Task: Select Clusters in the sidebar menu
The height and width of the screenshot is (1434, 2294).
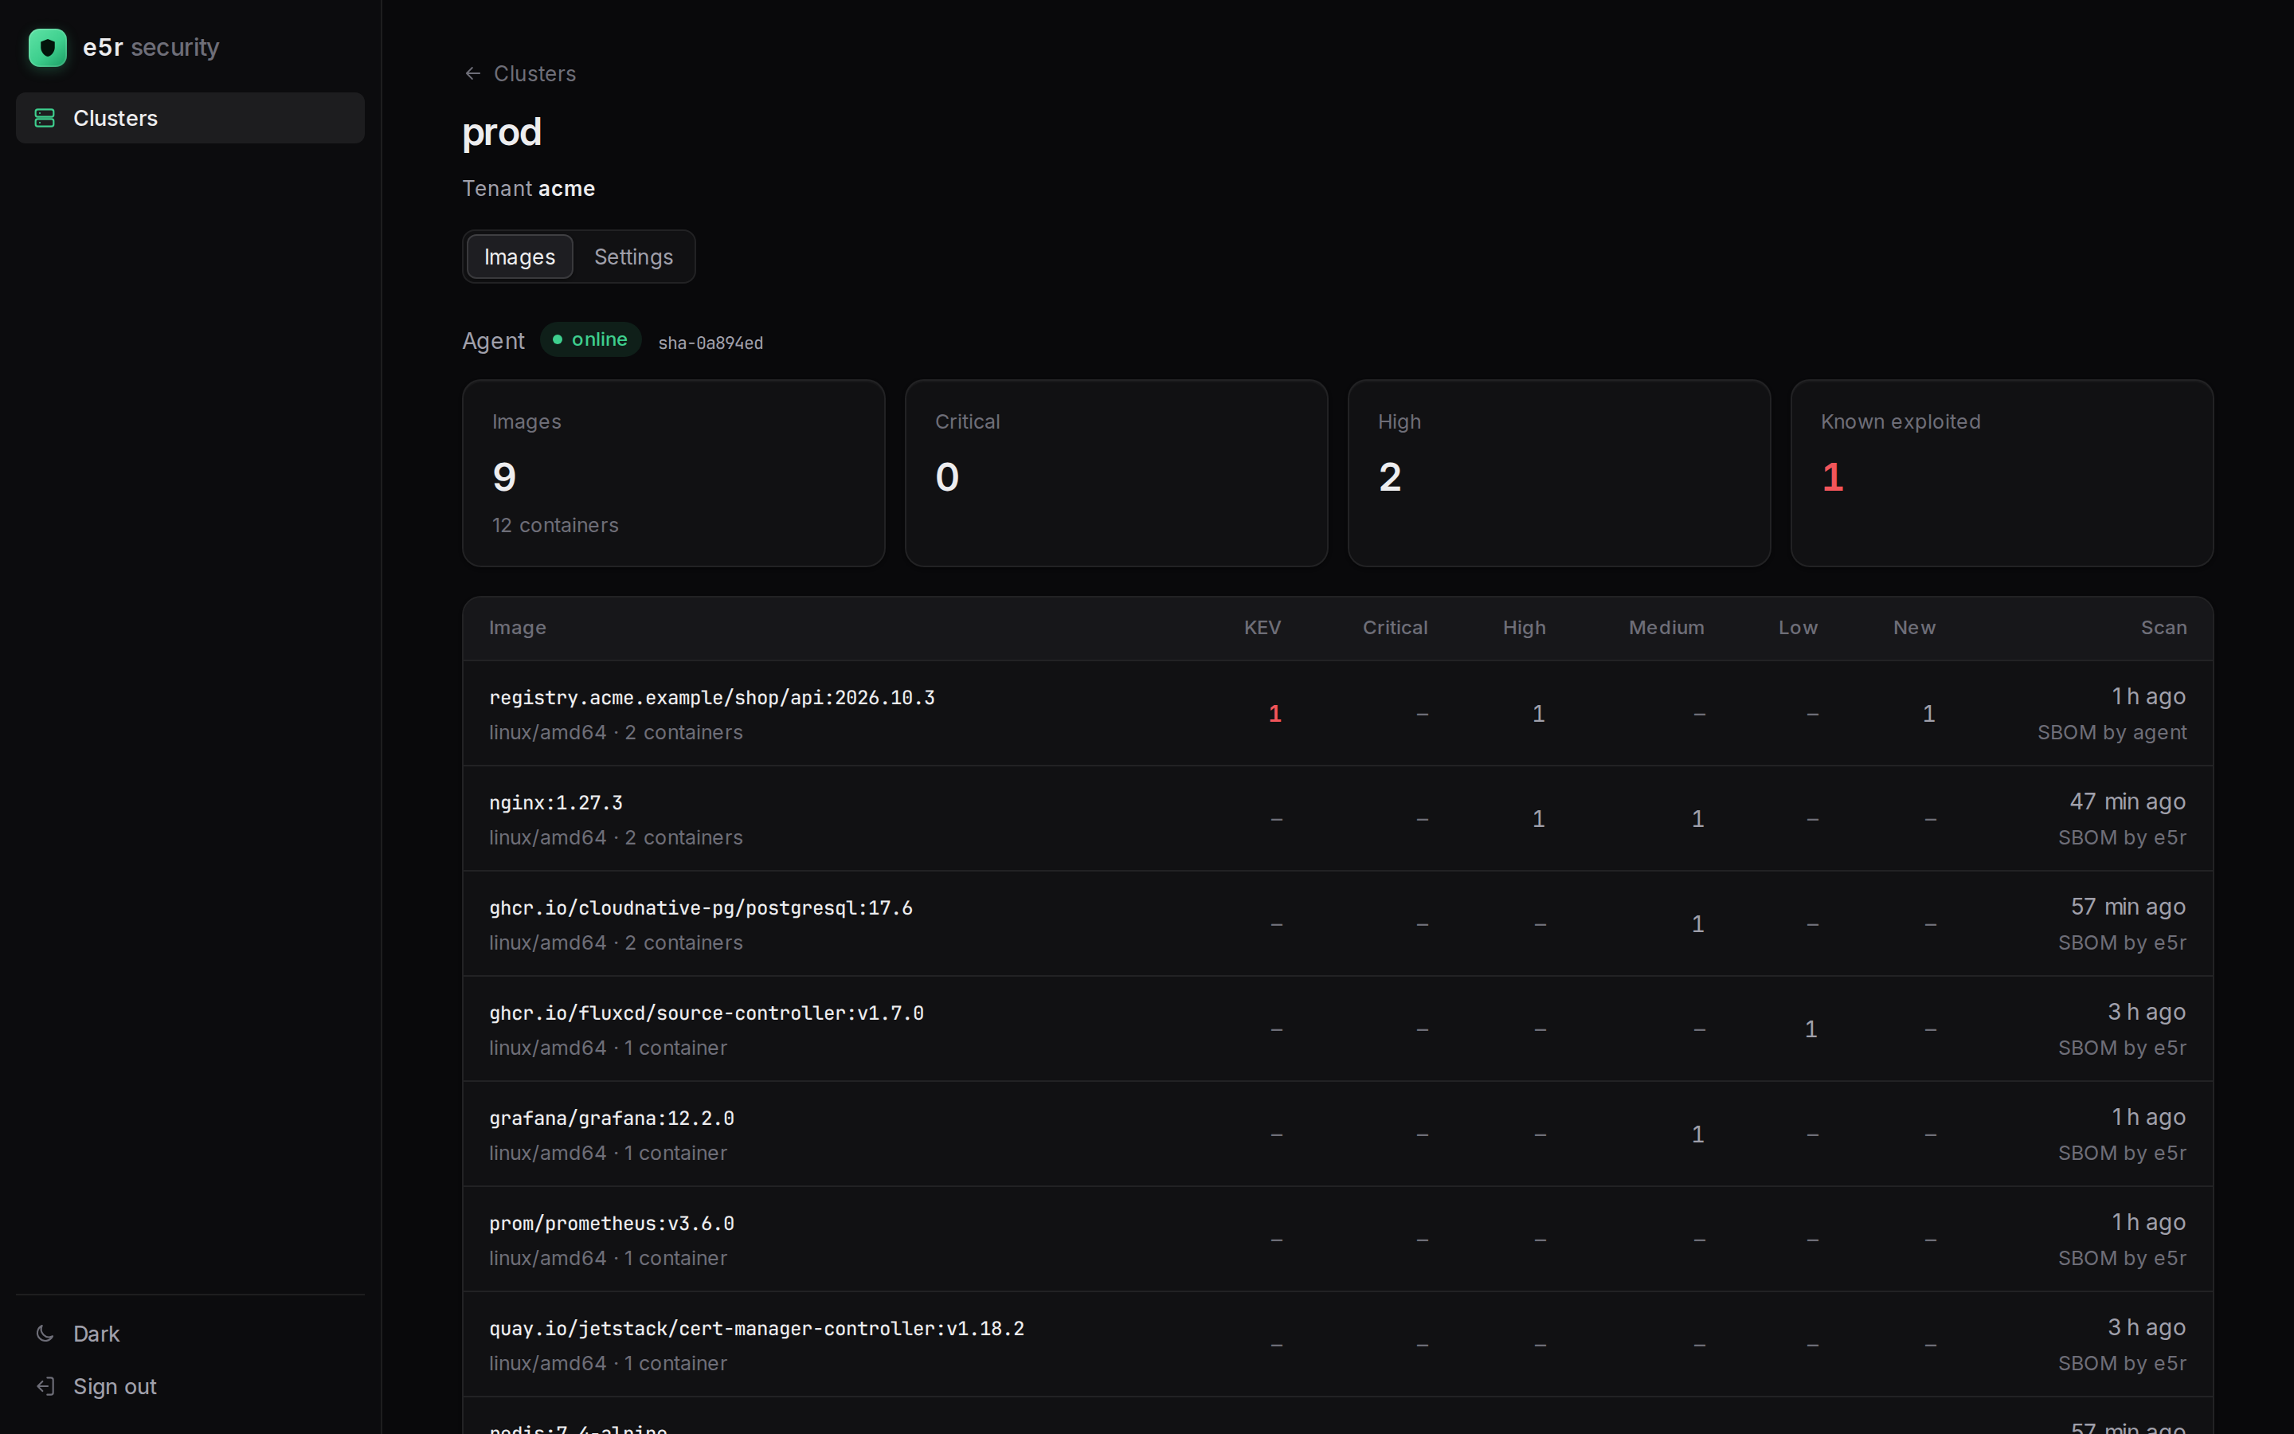Action: [190, 118]
